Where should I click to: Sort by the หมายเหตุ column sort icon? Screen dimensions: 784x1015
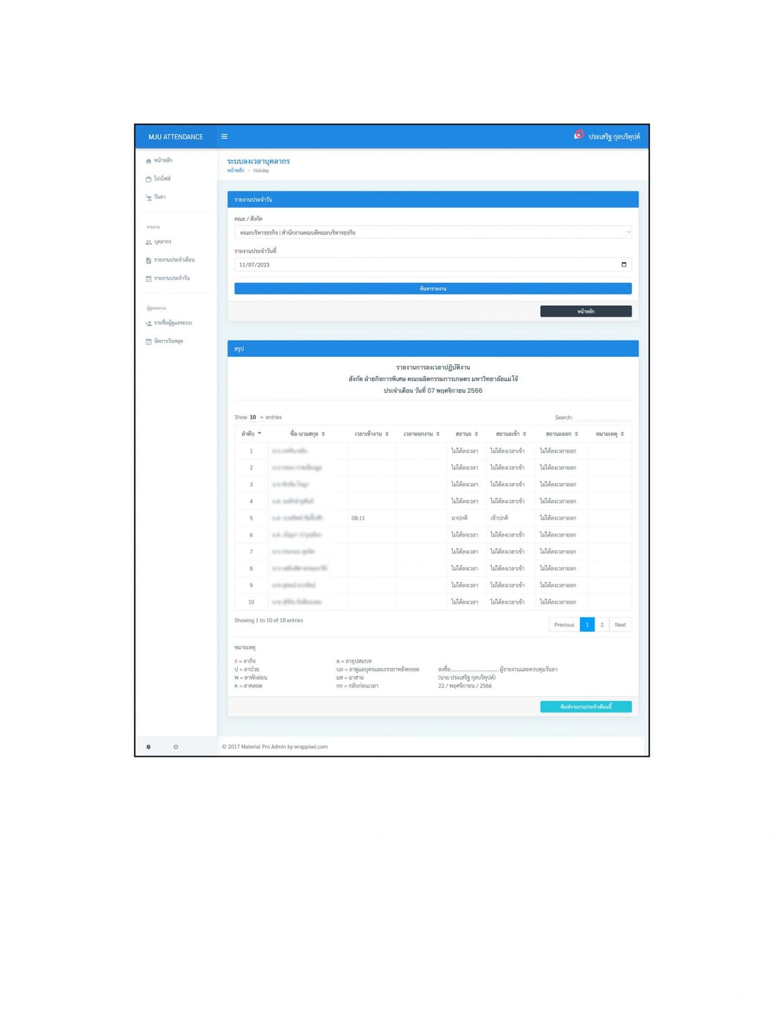622,434
